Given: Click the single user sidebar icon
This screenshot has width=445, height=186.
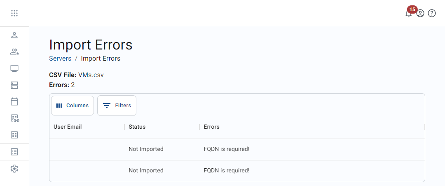Looking at the screenshot, I should click(14, 35).
